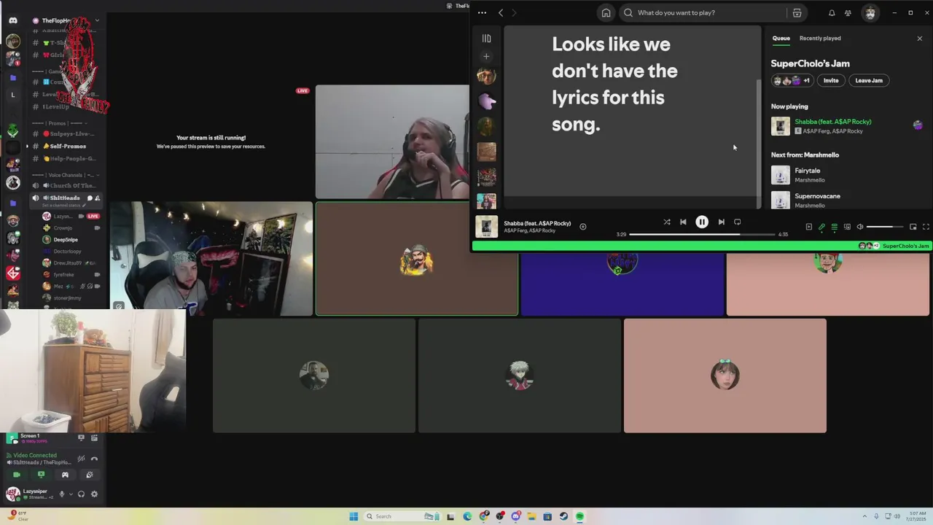Switch to Recently played tab
933x525 pixels.
820,38
